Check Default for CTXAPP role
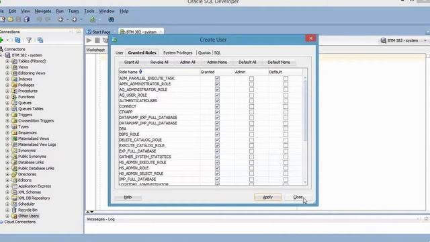Viewport: 430px width, 242px height. tap(286, 112)
